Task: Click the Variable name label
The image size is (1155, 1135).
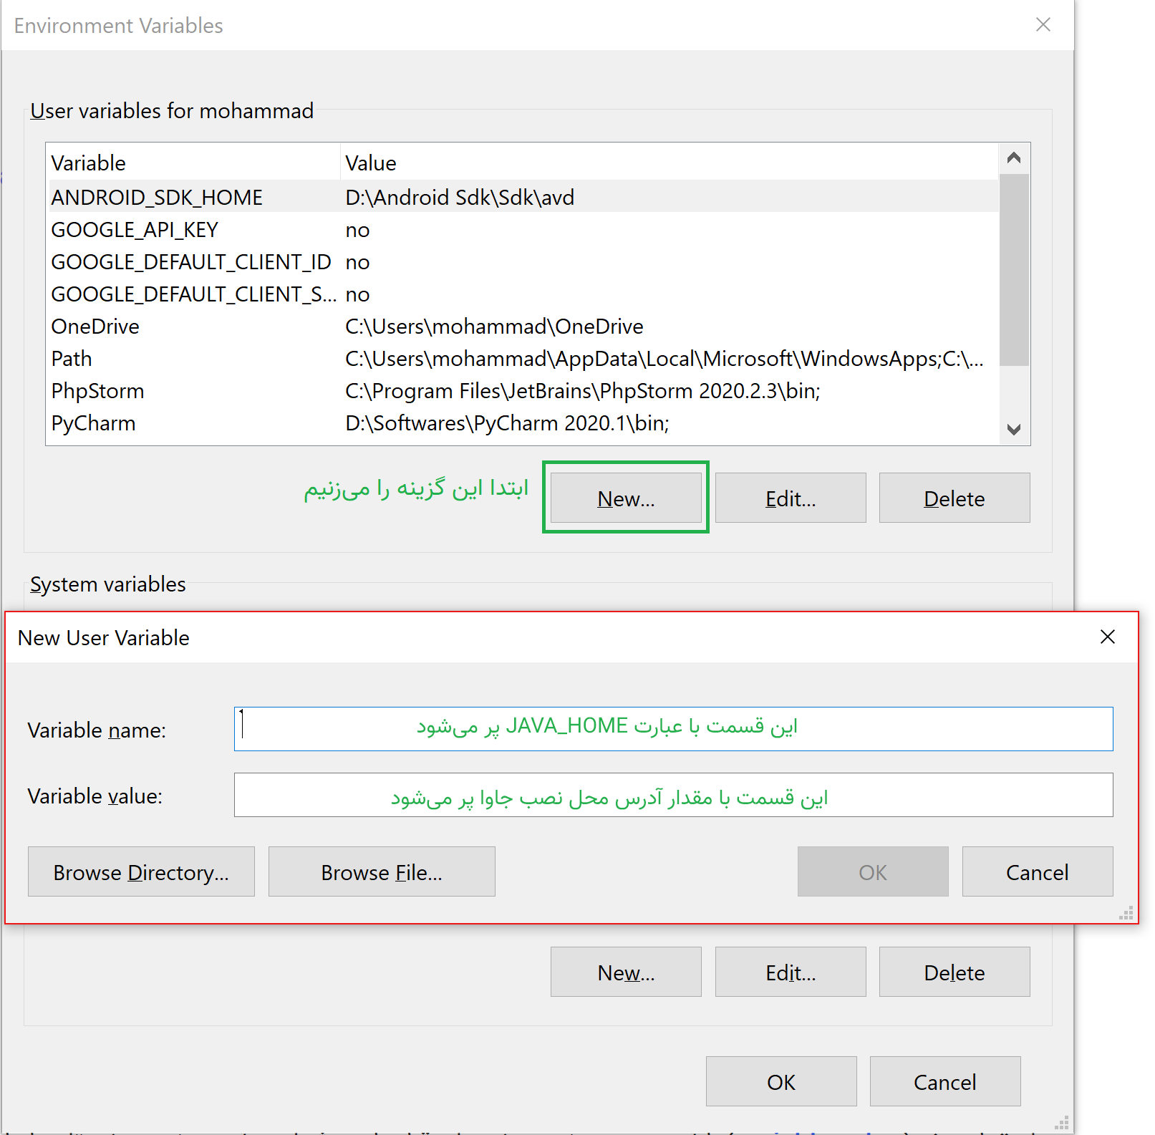Action: tap(97, 730)
